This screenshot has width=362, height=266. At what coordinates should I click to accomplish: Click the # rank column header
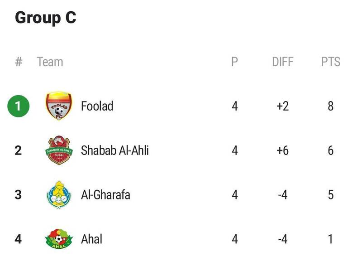point(19,62)
